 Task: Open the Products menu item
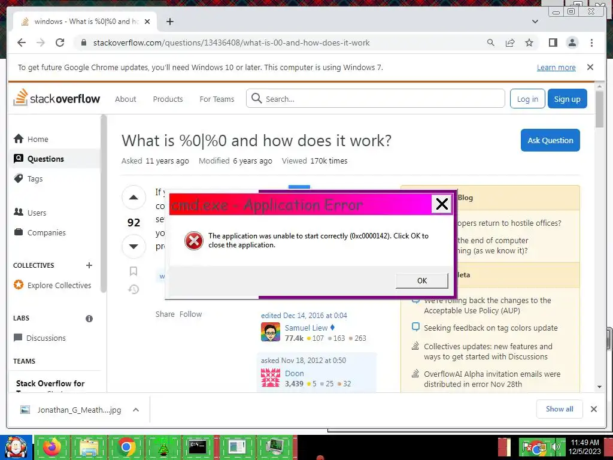[168, 99]
